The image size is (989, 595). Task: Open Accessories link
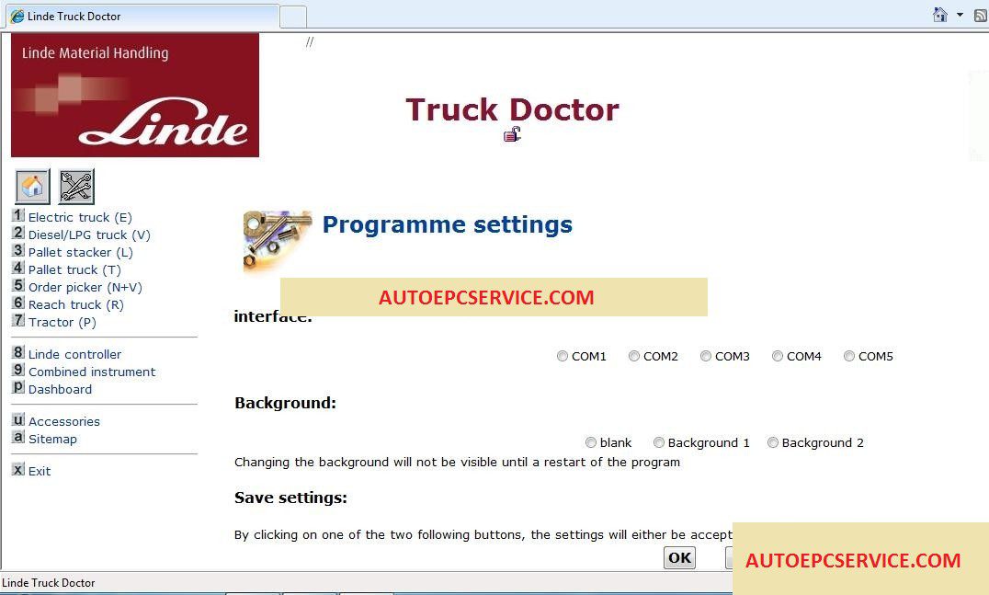point(63,421)
